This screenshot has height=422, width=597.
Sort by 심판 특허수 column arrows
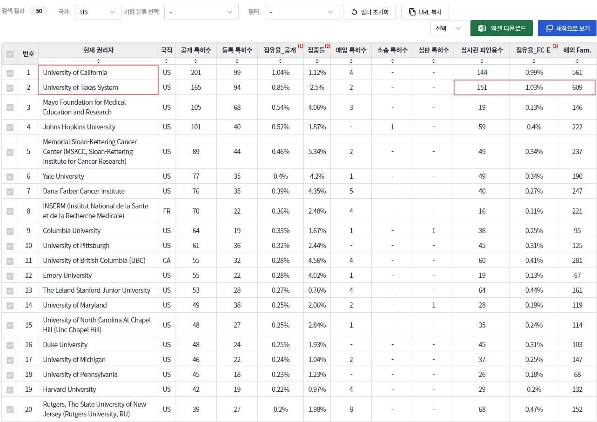(x=433, y=61)
